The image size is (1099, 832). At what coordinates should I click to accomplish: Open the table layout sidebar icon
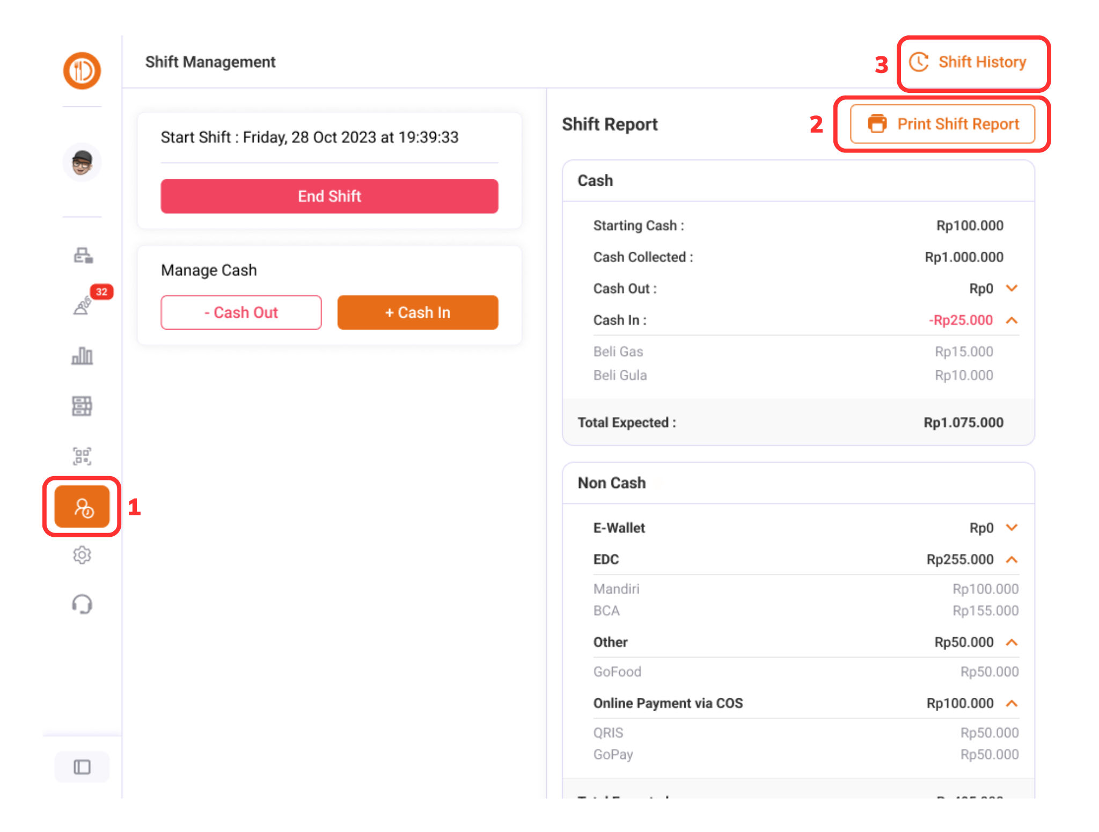point(82,406)
